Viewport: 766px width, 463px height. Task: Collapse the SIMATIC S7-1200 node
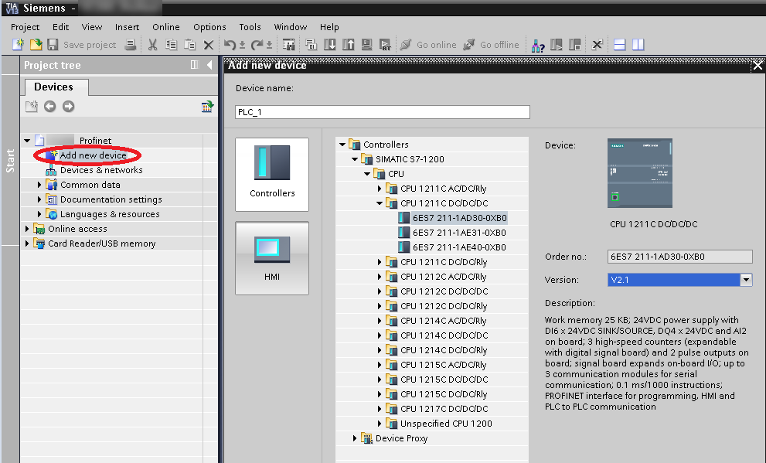355,159
